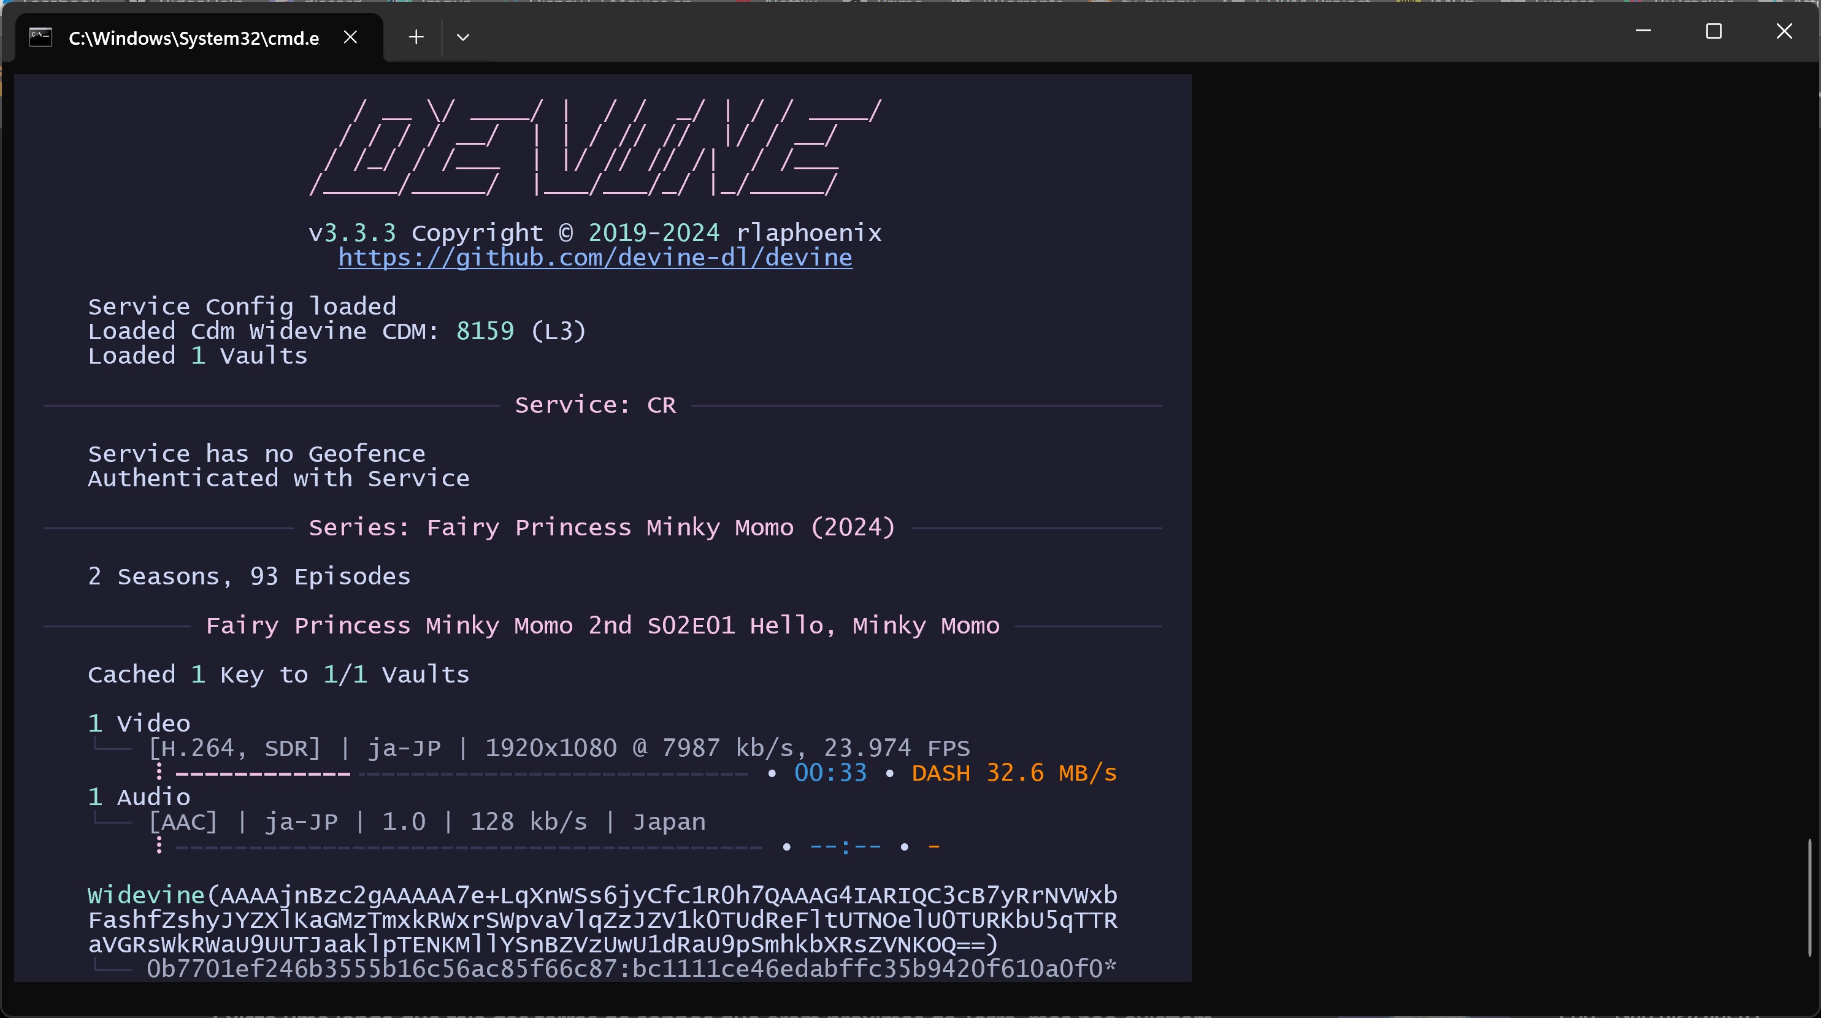Open a new terminal tab with plus
This screenshot has height=1018, width=1821.
416,37
